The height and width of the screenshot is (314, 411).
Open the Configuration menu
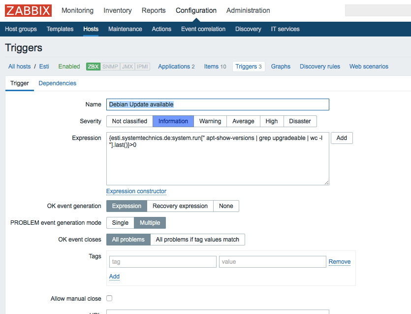(x=196, y=10)
